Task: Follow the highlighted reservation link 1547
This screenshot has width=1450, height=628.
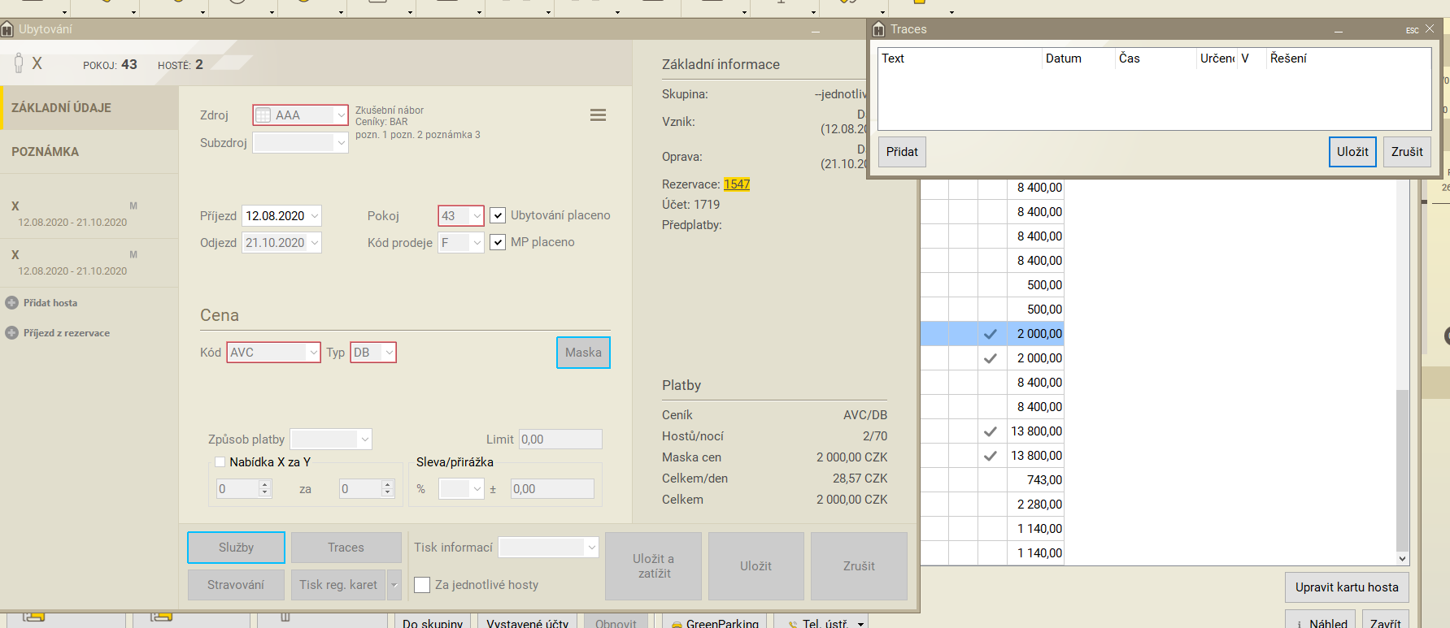Action: 736,184
